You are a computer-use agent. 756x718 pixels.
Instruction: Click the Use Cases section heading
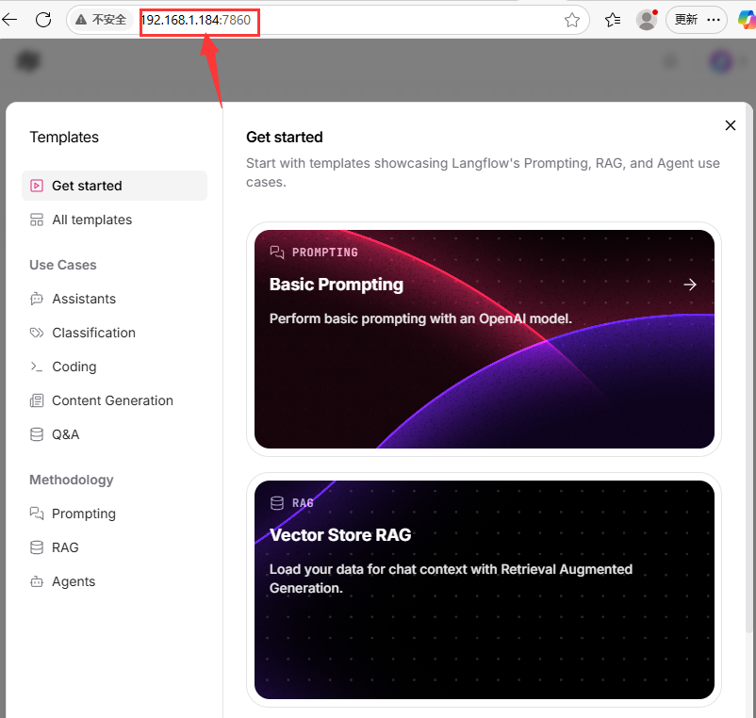[62, 265]
